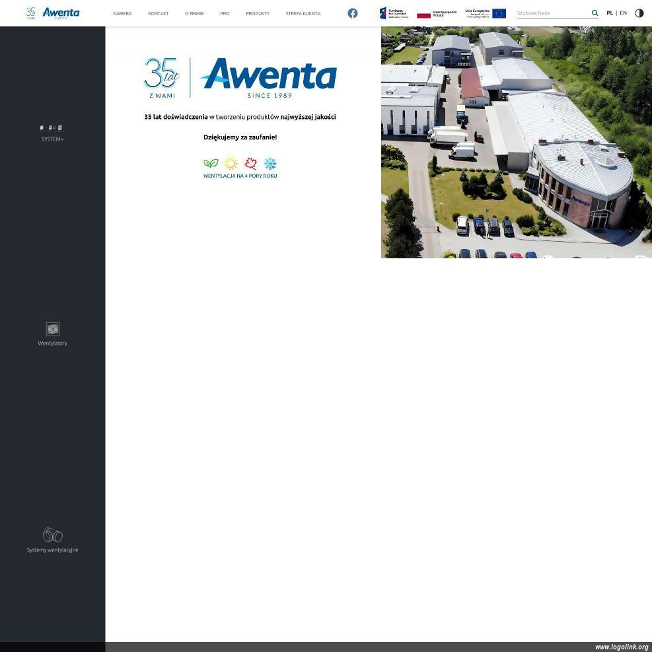Click the search magnifier icon
Screen dimensions: 652x652
point(595,13)
